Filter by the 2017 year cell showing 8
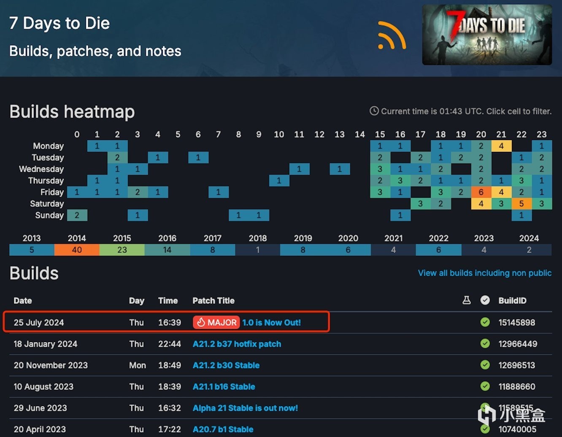This screenshot has height=437, width=562. tap(213, 250)
